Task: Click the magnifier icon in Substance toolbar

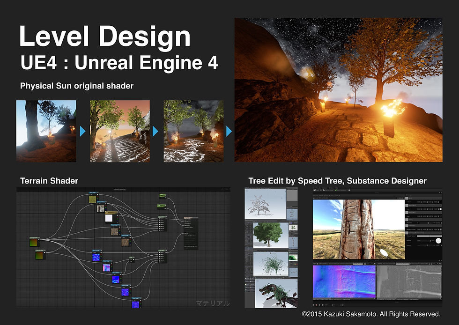Action: pyautogui.click(x=349, y=190)
